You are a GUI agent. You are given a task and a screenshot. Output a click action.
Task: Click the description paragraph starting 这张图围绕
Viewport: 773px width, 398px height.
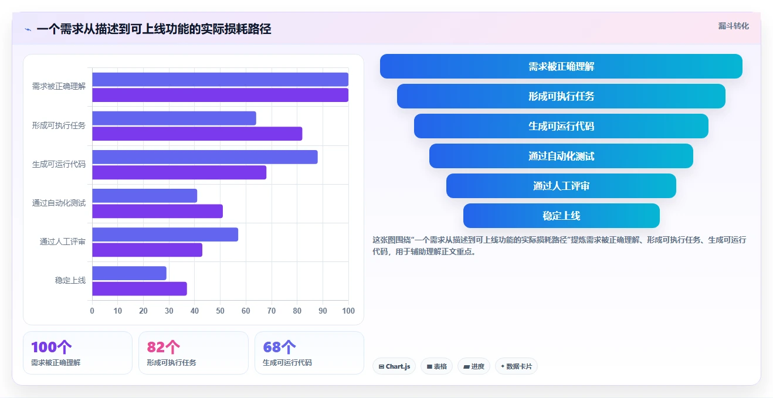560,246
